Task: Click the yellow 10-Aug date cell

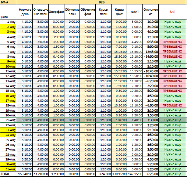Action: [8, 66]
